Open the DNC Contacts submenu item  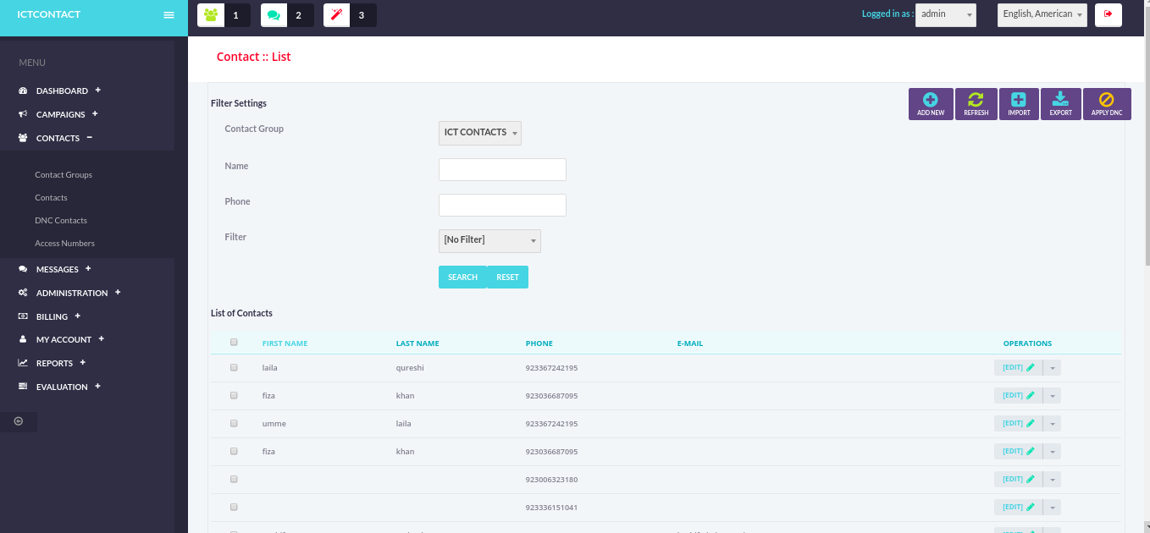pos(61,220)
